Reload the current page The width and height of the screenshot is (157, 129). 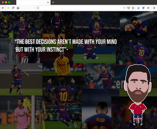[13, 8]
